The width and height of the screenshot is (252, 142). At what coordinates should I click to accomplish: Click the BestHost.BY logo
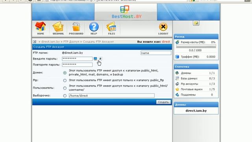click(126, 12)
